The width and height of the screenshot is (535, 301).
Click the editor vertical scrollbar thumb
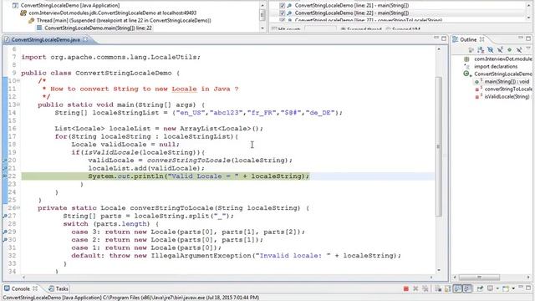point(438,147)
